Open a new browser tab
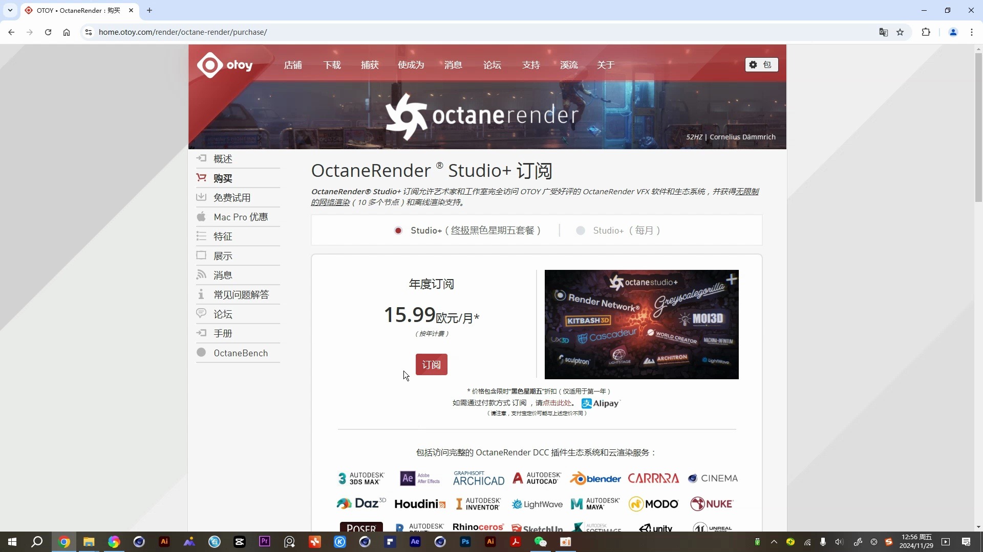983x552 pixels. 149,10
